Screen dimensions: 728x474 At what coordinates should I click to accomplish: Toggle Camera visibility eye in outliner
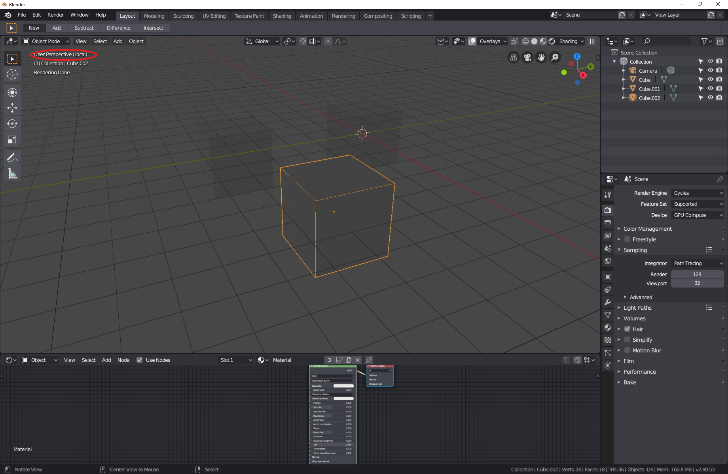[x=711, y=70]
